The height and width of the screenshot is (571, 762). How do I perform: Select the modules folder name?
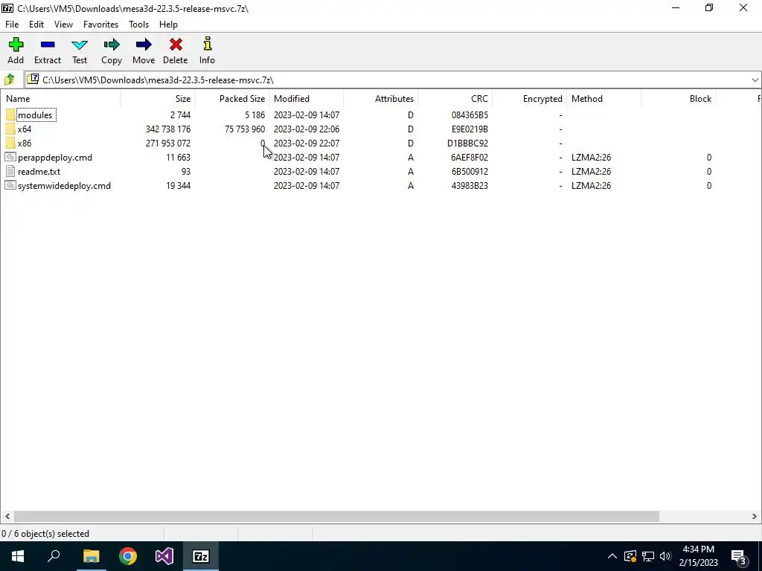pyautogui.click(x=35, y=115)
